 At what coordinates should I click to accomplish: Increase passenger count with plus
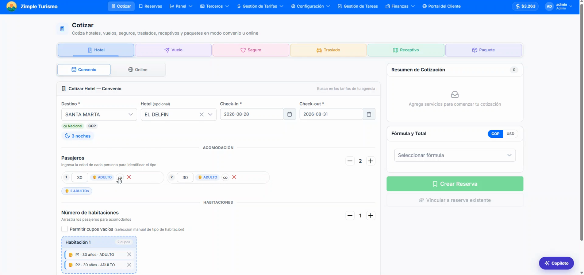pyautogui.click(x=370, y=161)
